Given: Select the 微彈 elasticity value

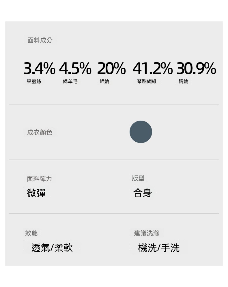Looking at the screenshot, I should click(36, 193).
